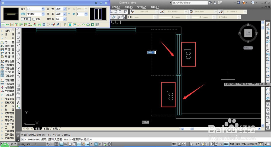
Task: Click the lock icon in status bar
Action: [217, 144]
